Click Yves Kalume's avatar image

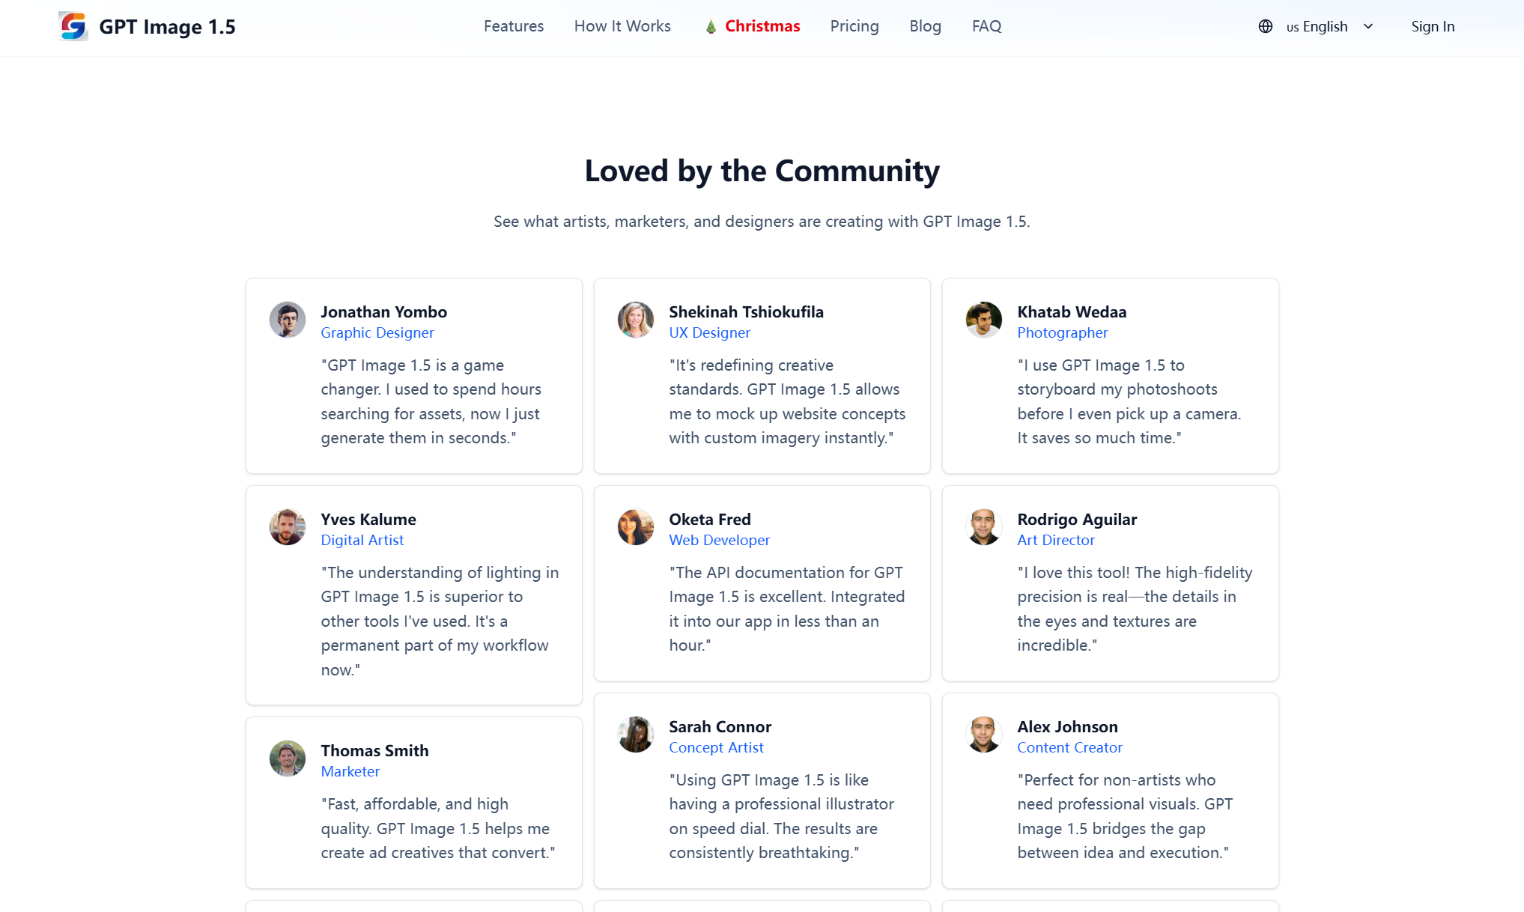288,527
